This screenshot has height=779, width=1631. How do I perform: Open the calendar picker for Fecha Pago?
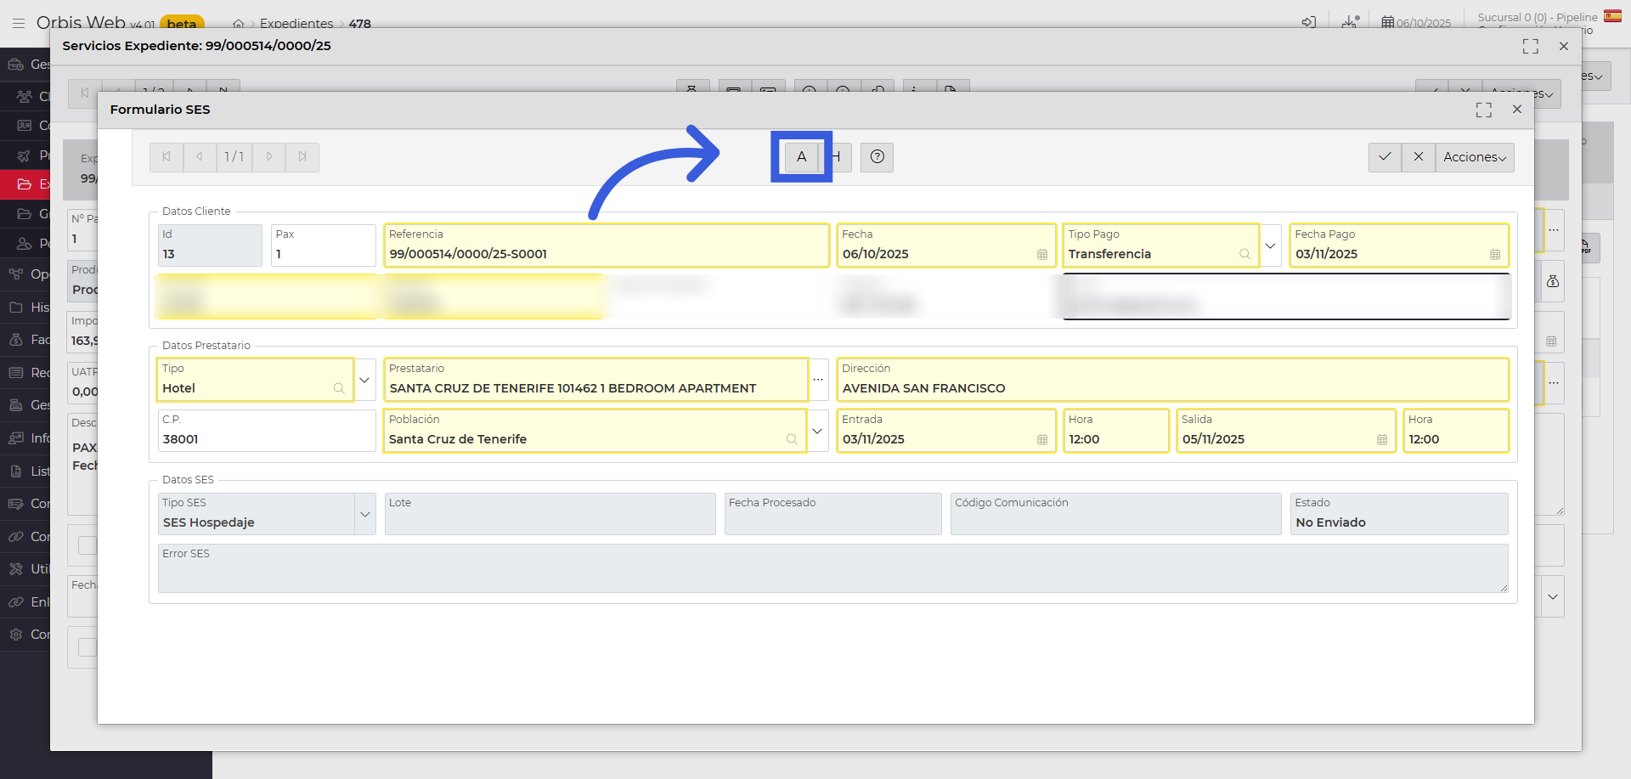coord(1496,254)
